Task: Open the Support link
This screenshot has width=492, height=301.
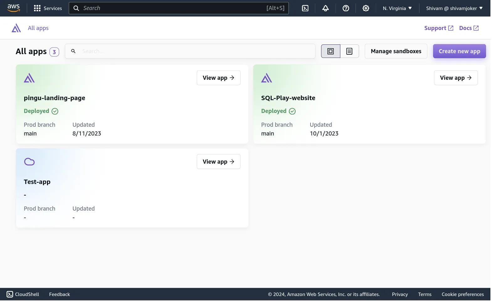Action: tap(439, 28)
